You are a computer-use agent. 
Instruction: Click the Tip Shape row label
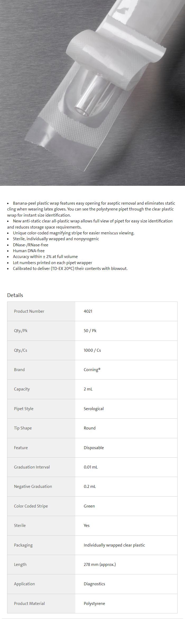tap(23, 428)
